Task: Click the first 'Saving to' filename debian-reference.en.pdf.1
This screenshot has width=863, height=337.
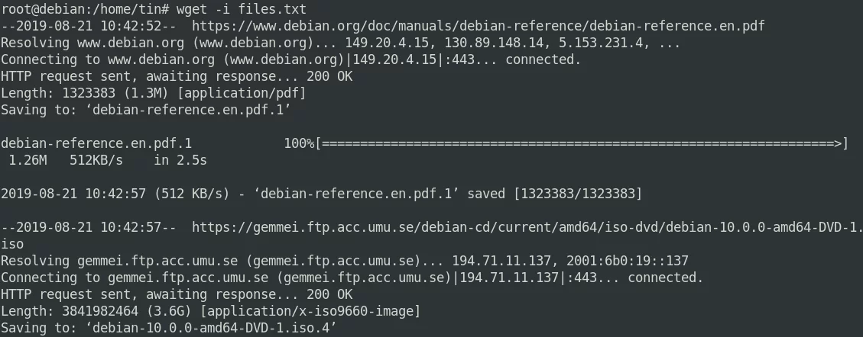Action: [188, 110]
